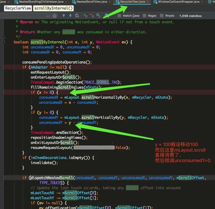This screenshot has height=209, width=215.
Task: Enable whole Words matching
Action: click(161, 16)
